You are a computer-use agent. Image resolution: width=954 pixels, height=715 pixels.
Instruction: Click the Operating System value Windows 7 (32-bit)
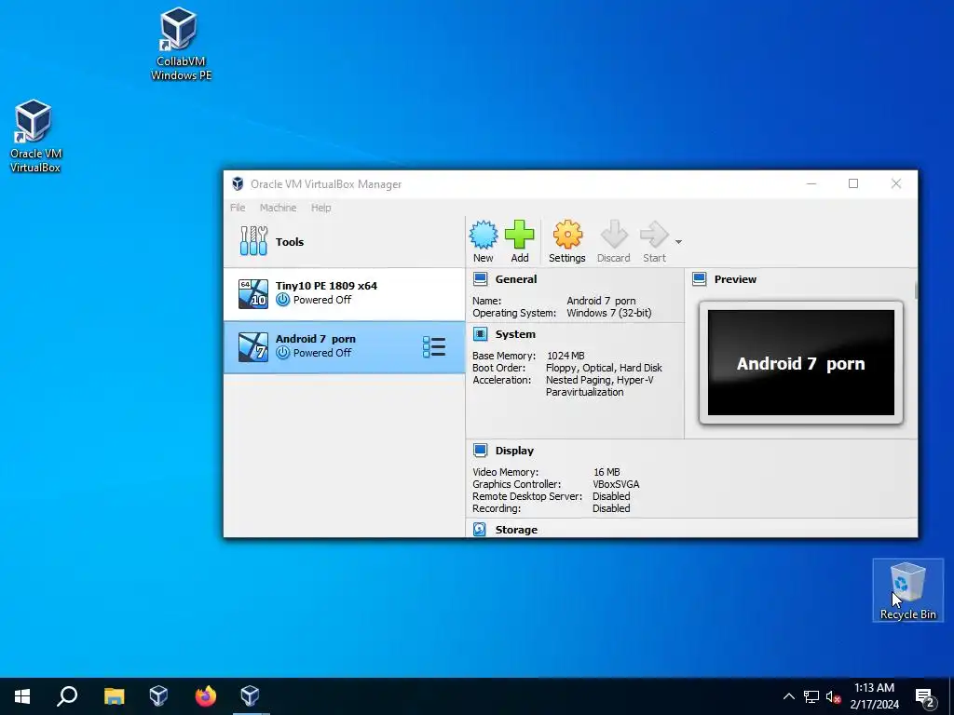point(609,313)
